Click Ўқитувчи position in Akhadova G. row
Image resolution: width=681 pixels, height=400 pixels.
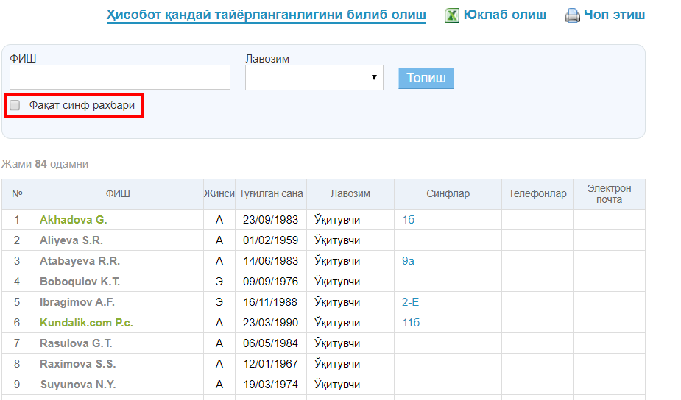point(337,220)
